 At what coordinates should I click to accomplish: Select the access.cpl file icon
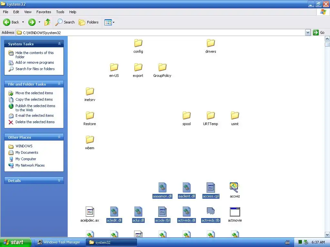[x=211, y=188]
